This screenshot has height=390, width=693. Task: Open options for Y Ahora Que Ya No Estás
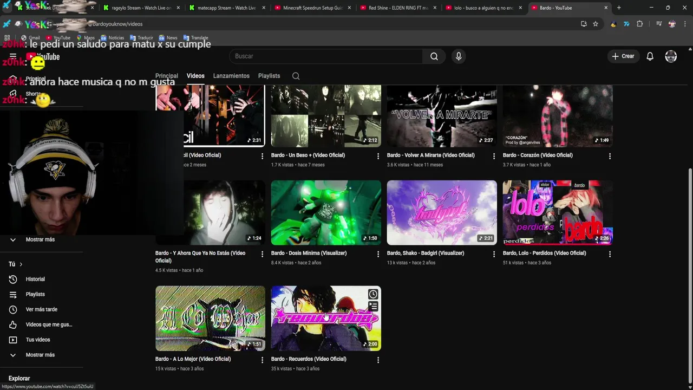[262, 254]
